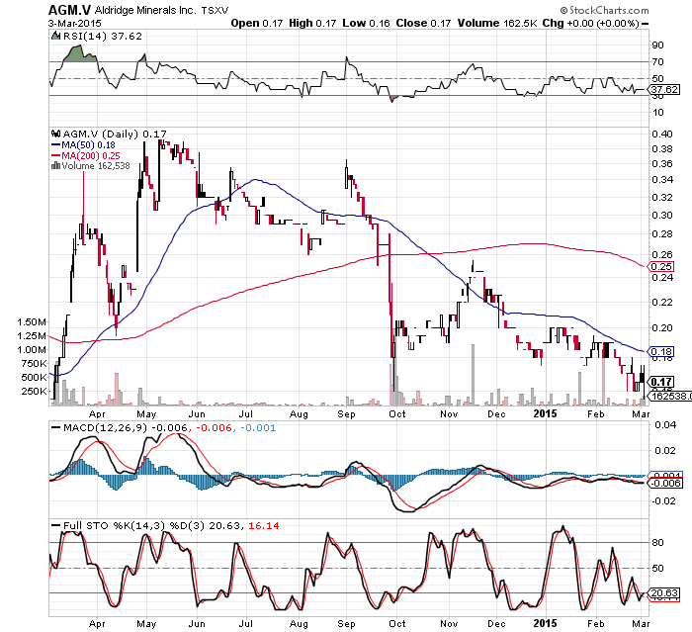Click the MA(200) 0.25 legend entry

[x=86, y=155]
